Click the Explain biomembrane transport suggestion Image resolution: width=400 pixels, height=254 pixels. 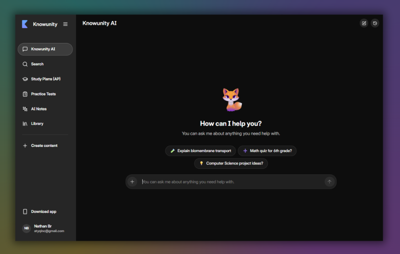[x=200, y=150]
